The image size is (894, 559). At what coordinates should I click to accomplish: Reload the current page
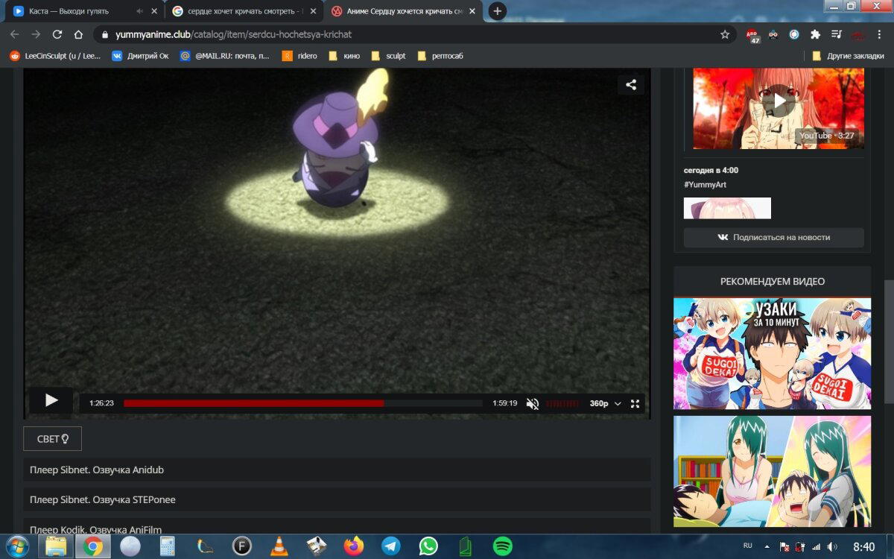[57, 34]
